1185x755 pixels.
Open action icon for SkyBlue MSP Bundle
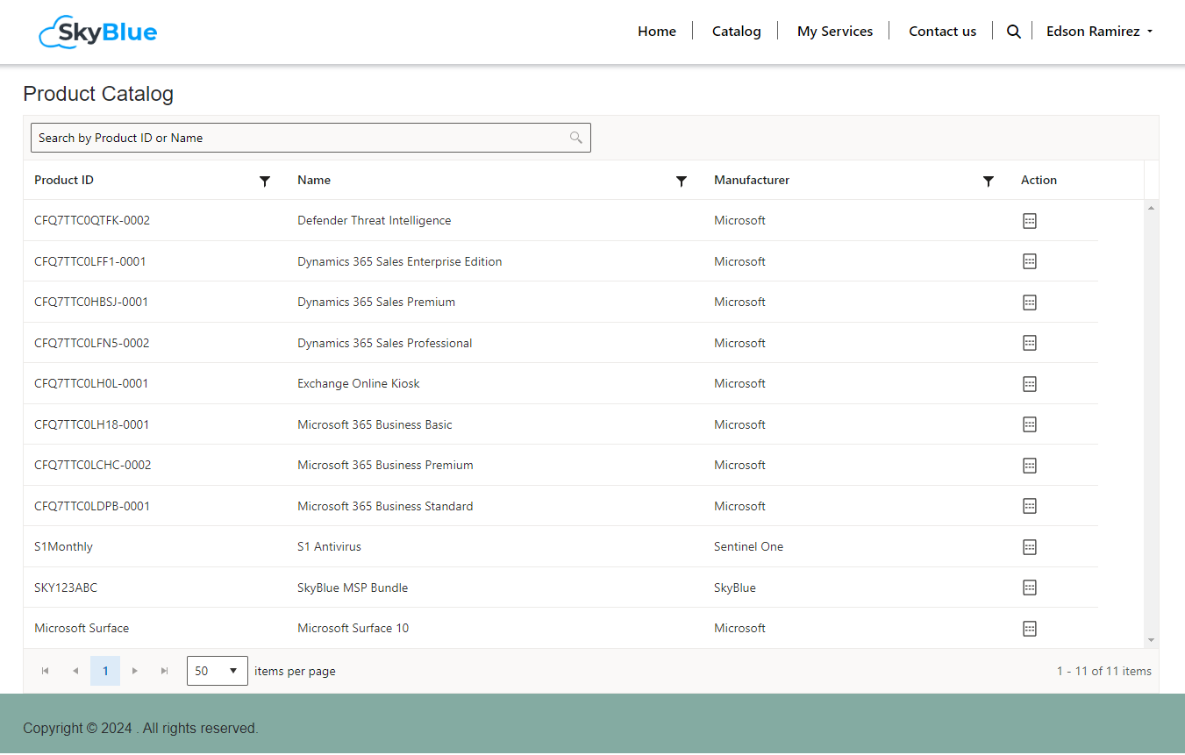pos(1030,588)
